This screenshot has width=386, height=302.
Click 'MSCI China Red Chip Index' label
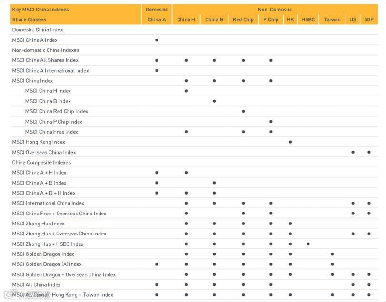[x=56, y=111]
